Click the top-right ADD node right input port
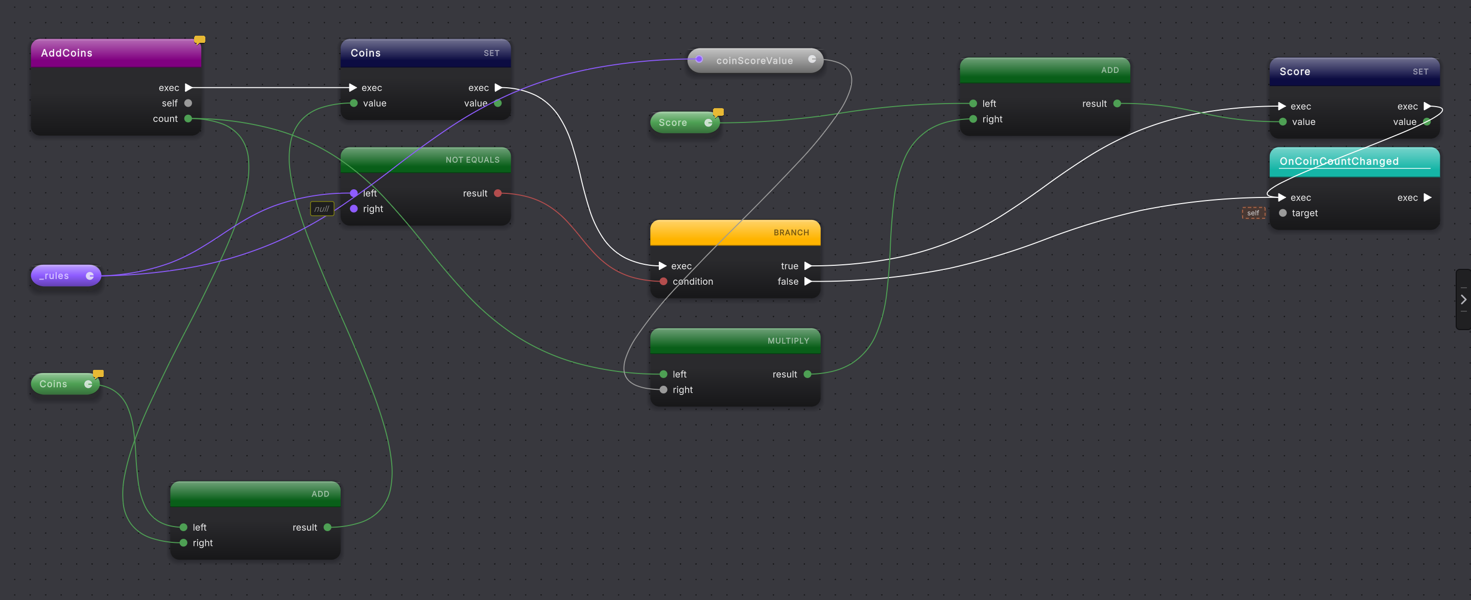 click(x=973, y=119)
